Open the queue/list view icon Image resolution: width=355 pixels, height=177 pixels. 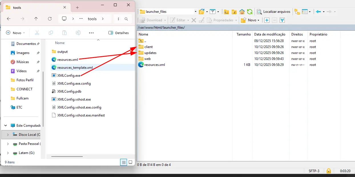coord(305,12)
